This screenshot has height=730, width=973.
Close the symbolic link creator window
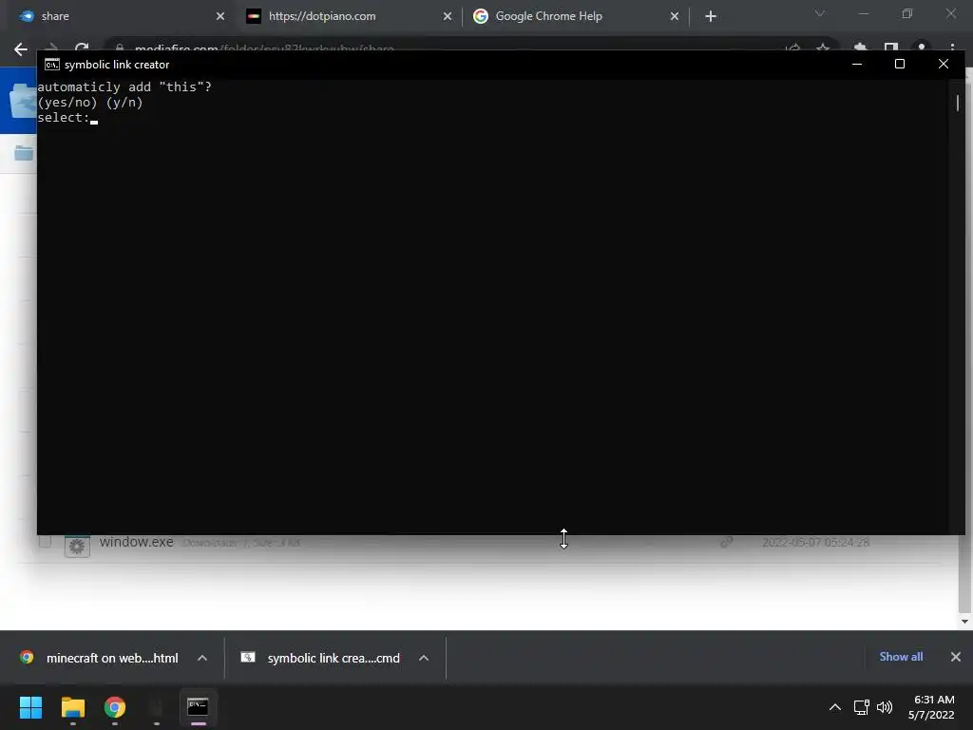click(944, 64)
